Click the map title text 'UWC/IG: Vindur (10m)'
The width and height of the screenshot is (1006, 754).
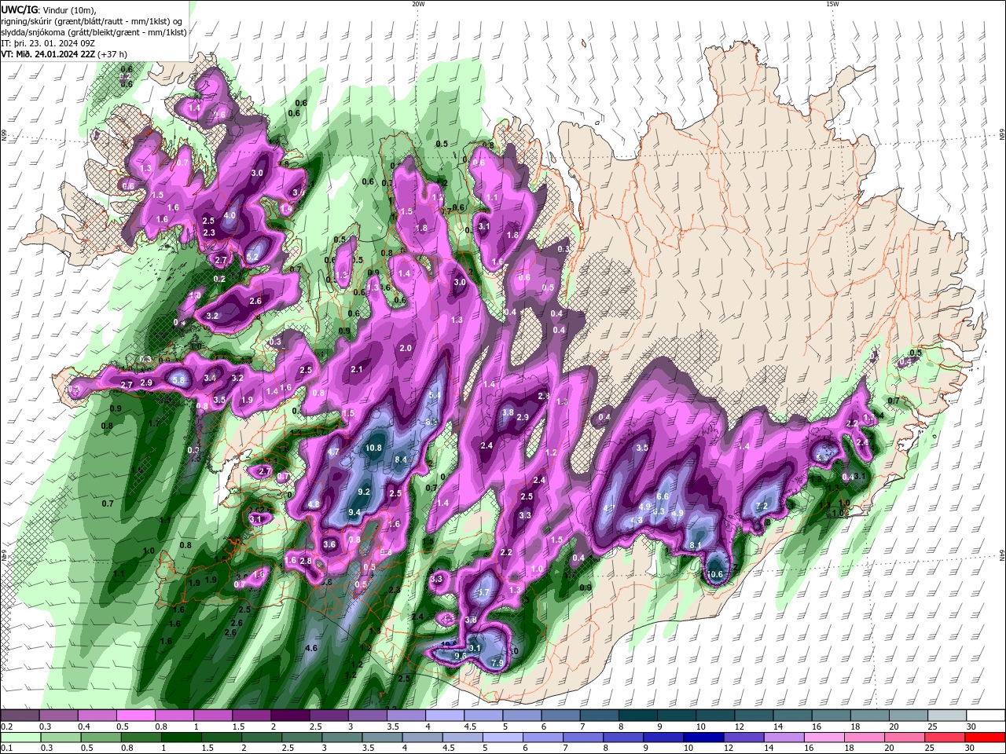coord(48,9)
